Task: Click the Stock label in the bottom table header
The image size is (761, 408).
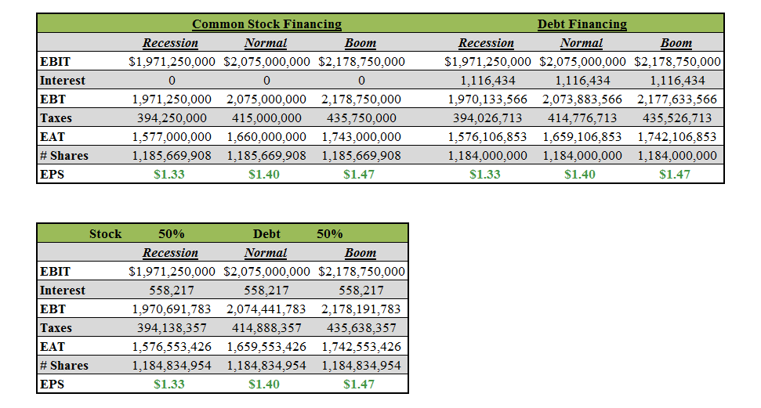Action: pyautogui.click(x=105, y=233)
